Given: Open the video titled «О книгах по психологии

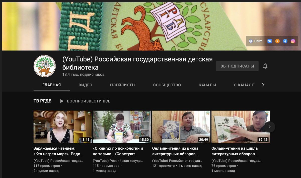Looking at the screenshot, I should pyautogui.click(x=118, y=151).
